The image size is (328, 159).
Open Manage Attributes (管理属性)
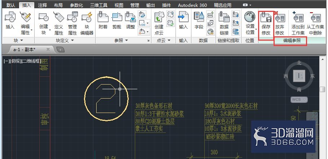pos(72,23)
